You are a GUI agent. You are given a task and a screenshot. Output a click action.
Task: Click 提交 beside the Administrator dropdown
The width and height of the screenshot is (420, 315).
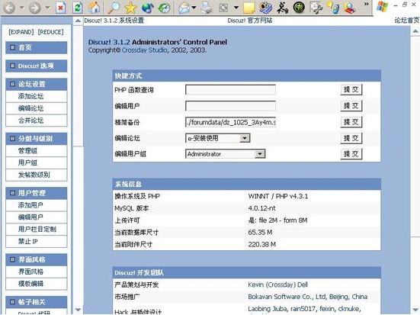[351, 154]
